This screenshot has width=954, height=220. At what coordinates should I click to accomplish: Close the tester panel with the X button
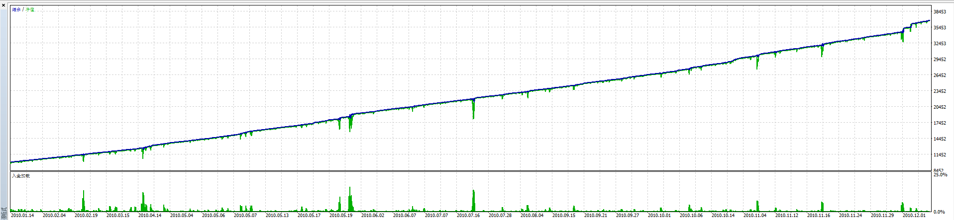tap(3, 5)
